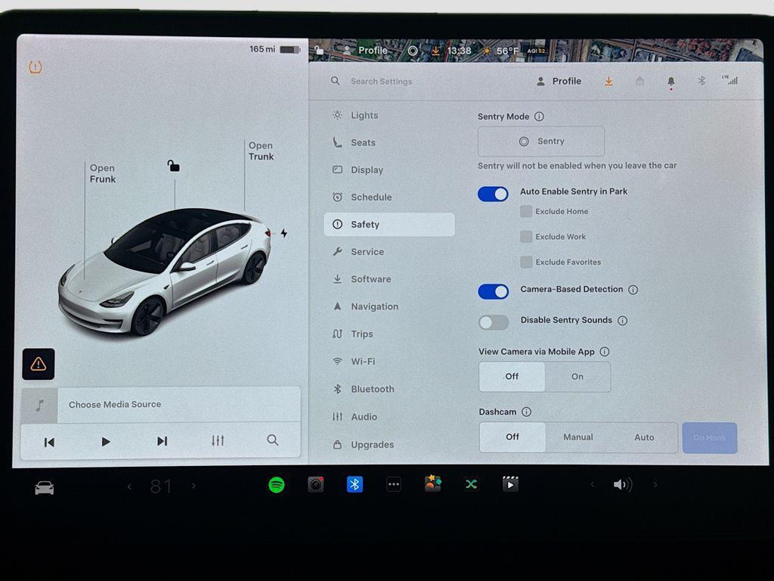Click the Bluetooth icon in the status bar
Image resolution: width=774 pixels, height=581 pixels.
click(701, 80)
